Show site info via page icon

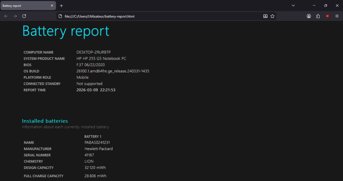[60, 16]
